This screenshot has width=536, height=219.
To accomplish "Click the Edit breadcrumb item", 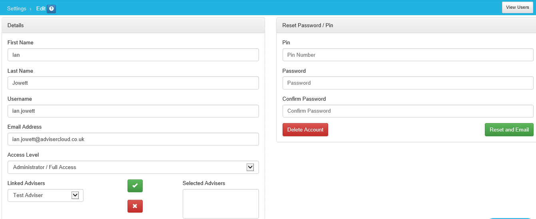I will (41, 8).
